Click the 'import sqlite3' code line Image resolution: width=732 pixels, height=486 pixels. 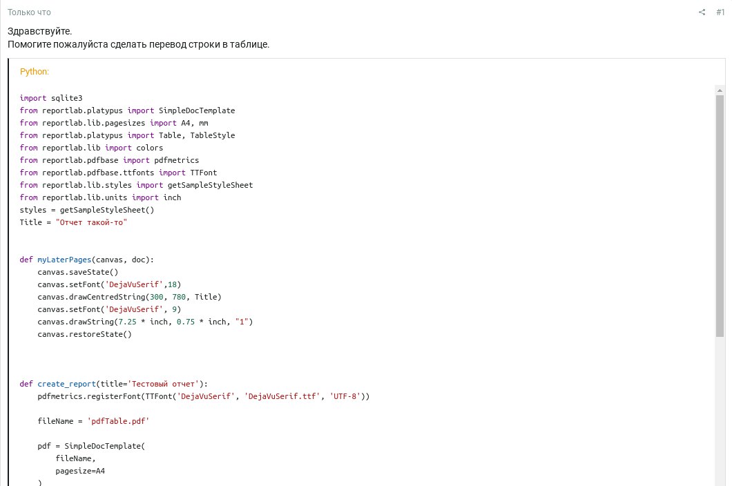click(x=51, y=98)
